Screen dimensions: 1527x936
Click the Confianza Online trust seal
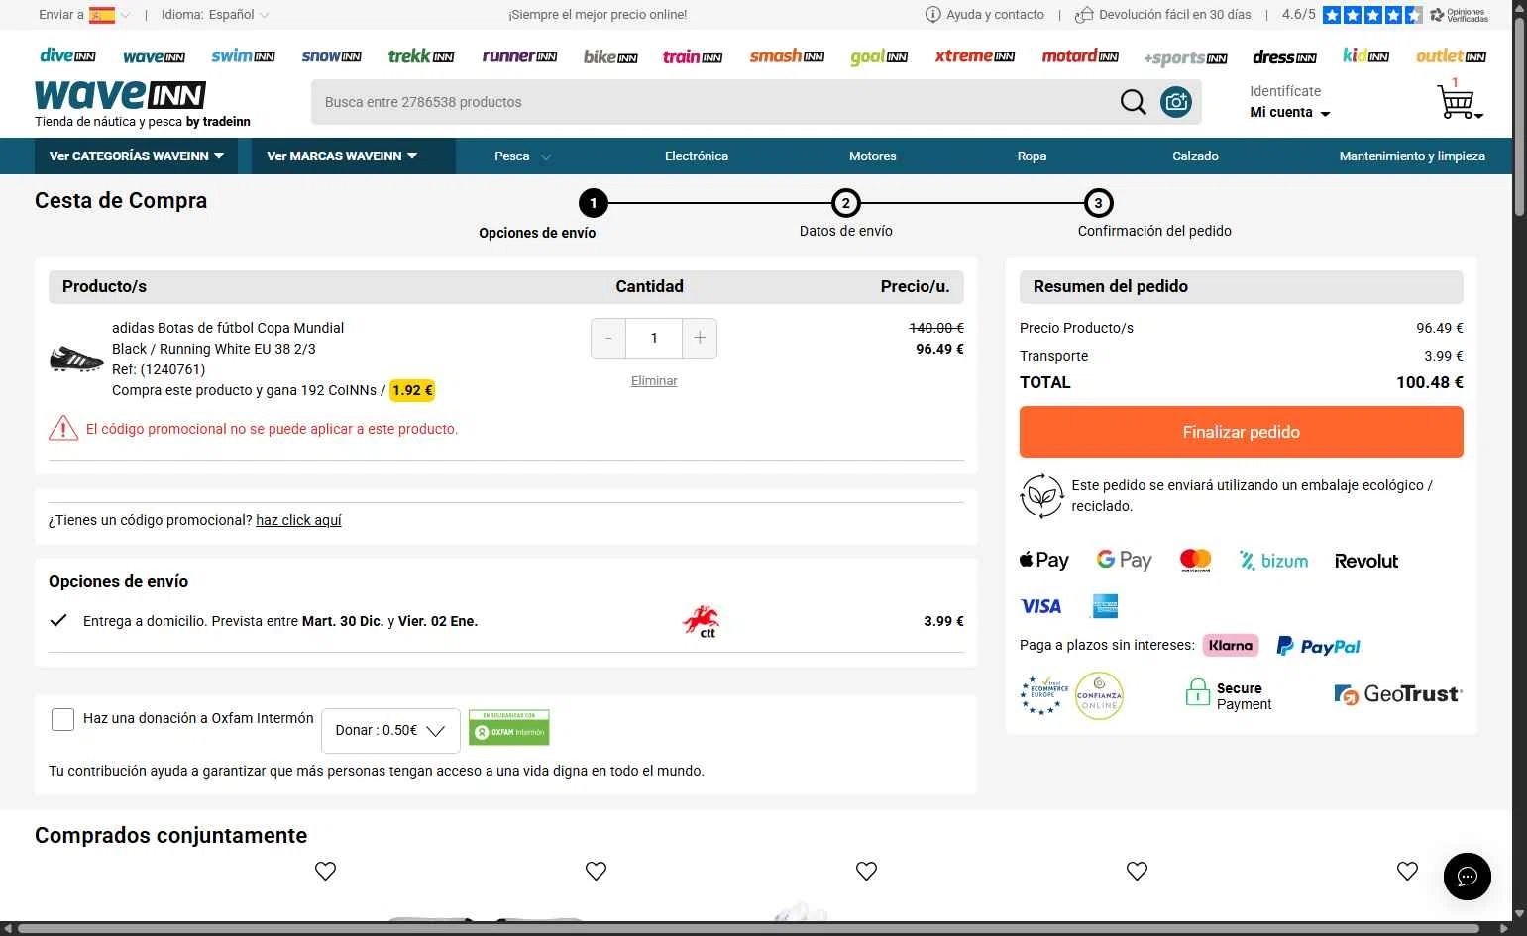click(1100, 695)
